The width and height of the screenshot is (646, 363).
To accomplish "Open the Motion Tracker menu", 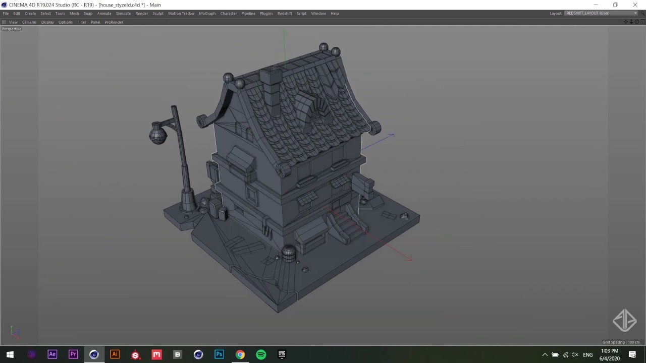I will coord(181,14).
